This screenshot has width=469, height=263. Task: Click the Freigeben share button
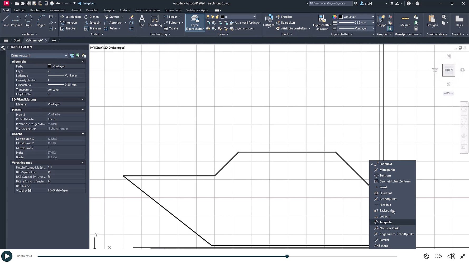click(x=87, y=3)
